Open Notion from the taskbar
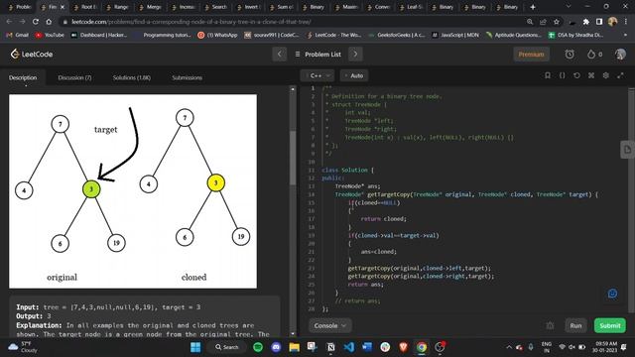Image resolution: width=635 pixels, height=357 pixels. (330, 347)
